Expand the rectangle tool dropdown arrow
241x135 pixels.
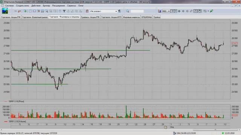pos(208,11)
